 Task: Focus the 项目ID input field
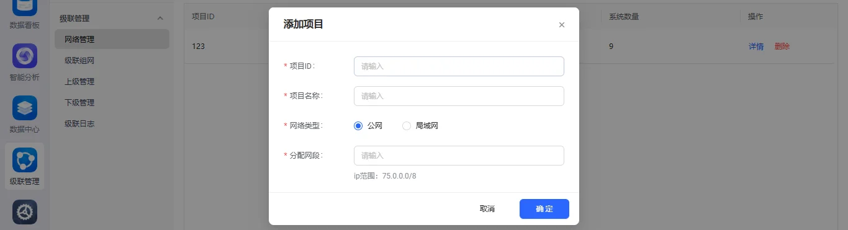click(459, 66)
